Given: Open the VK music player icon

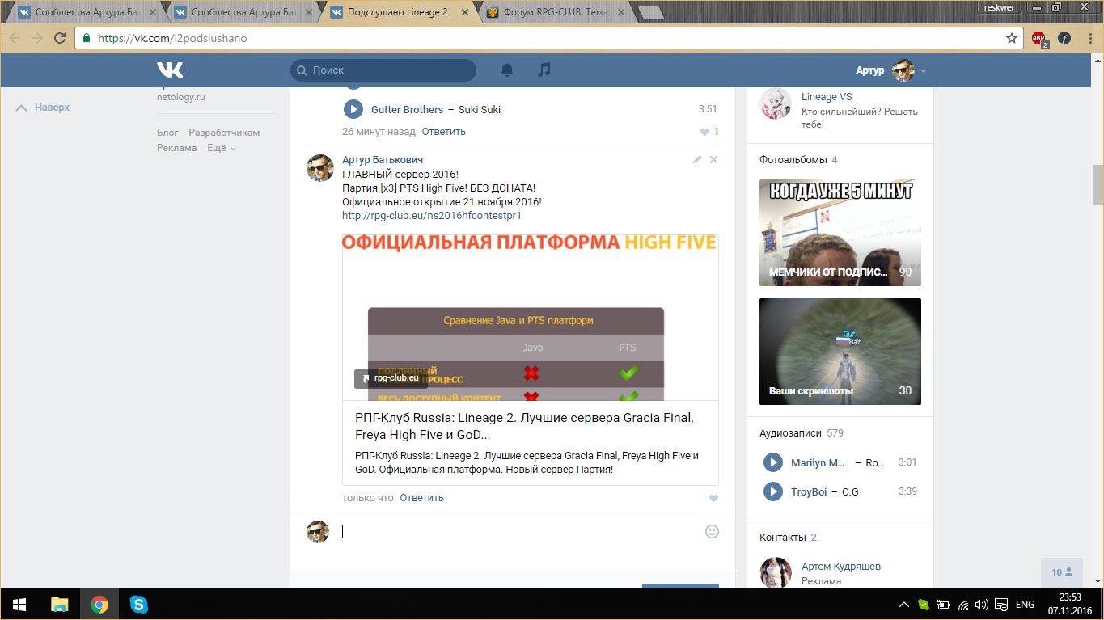Looking at the screenshot, I should 544,70.
